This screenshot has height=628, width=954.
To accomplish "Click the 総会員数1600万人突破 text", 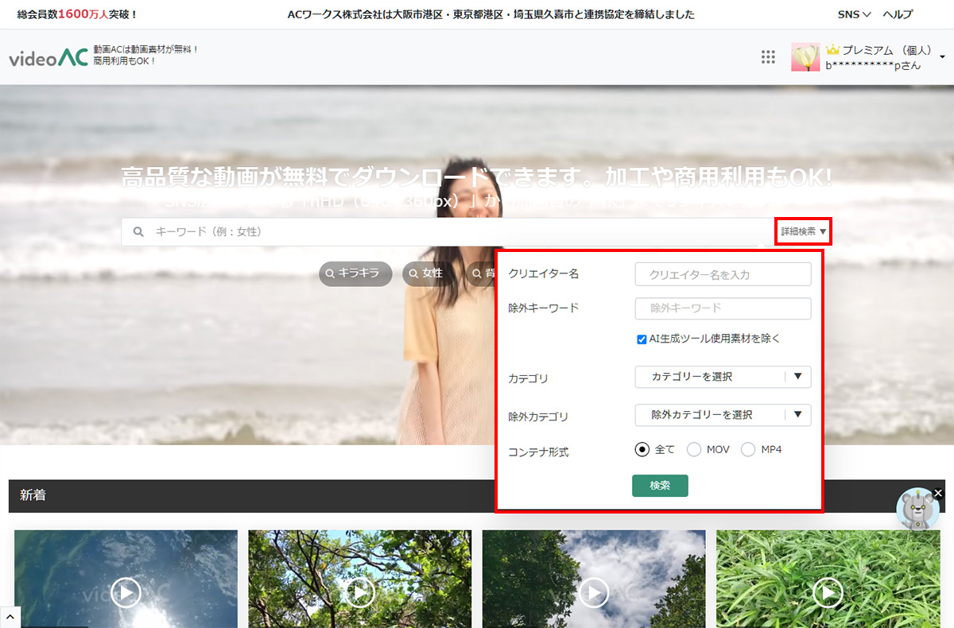I will [77, 14].
